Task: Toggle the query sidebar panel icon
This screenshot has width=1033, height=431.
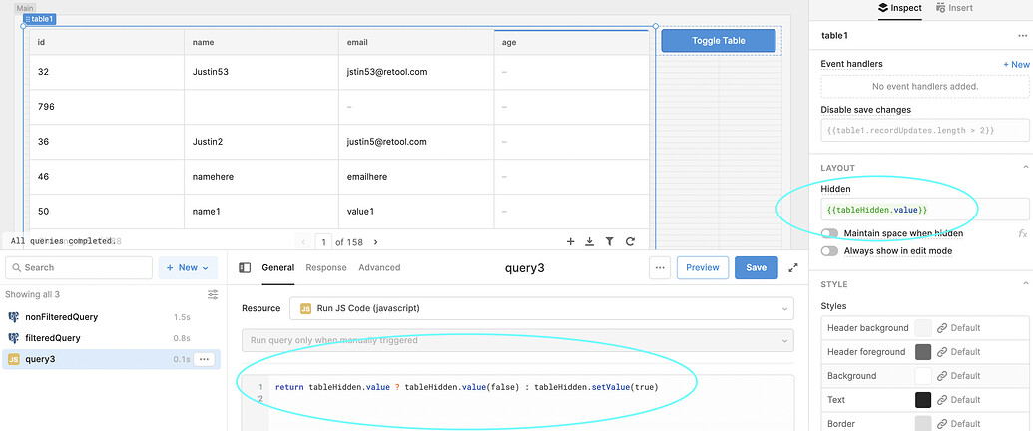Action: 245,267
